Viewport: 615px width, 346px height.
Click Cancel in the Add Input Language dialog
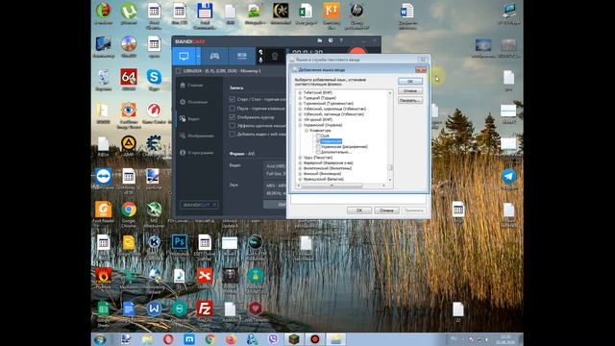coord(410,91)
